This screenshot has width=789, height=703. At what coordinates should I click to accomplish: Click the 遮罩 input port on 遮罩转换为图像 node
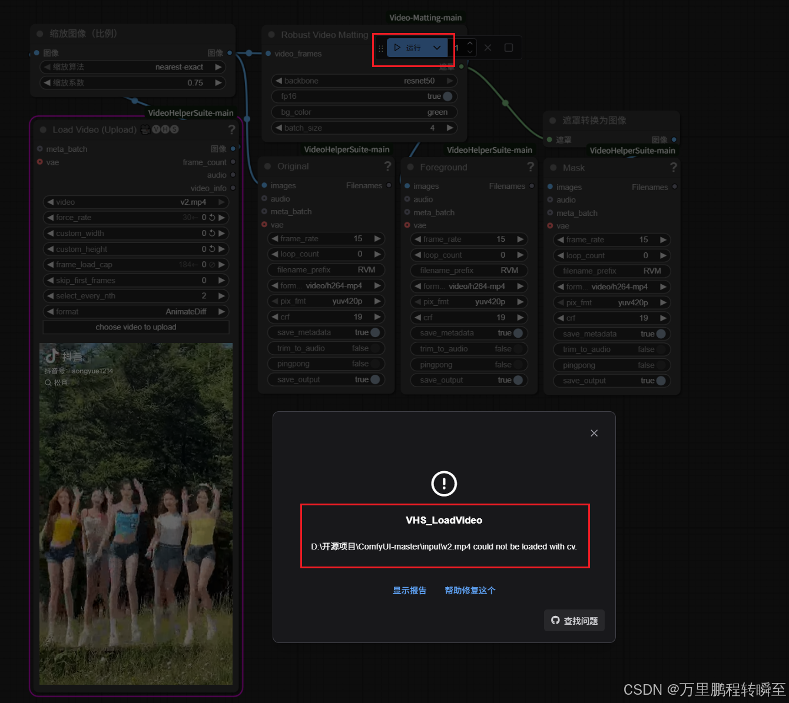pos(550,139)
